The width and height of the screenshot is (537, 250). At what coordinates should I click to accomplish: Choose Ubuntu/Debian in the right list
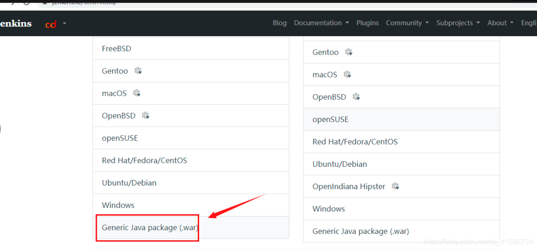tap(402, 164)
